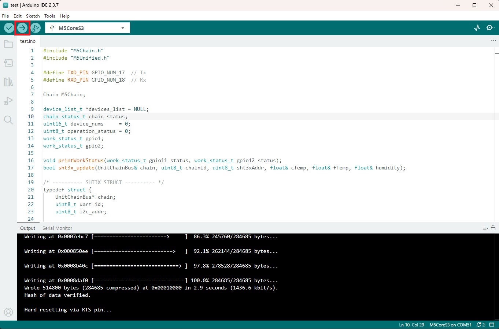Viewport: 499px width, 329px height.
Task: Click the Ln 10, Col 29 indicator
Action: (x=411, y=325)
